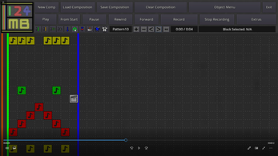Select the bottom-left red note block

[x=13, y=132]
